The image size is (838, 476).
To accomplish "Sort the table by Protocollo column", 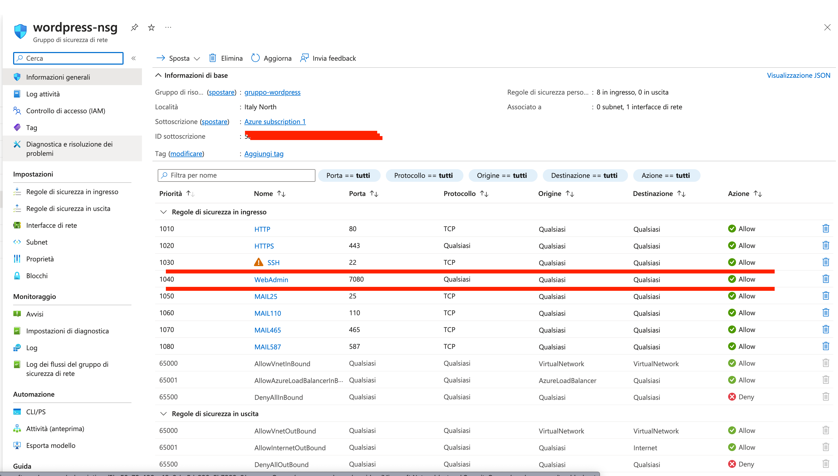I will point(466,194).
